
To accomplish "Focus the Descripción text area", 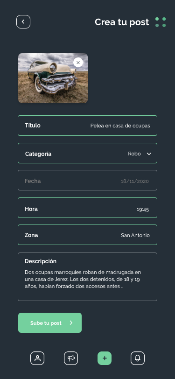I will point(88,277).
